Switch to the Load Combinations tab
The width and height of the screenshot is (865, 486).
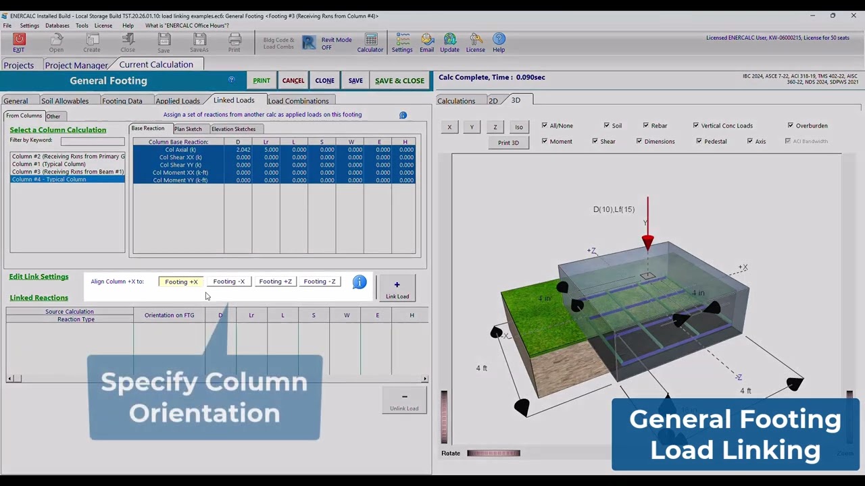pyautogui.click(x=298, y=101)
